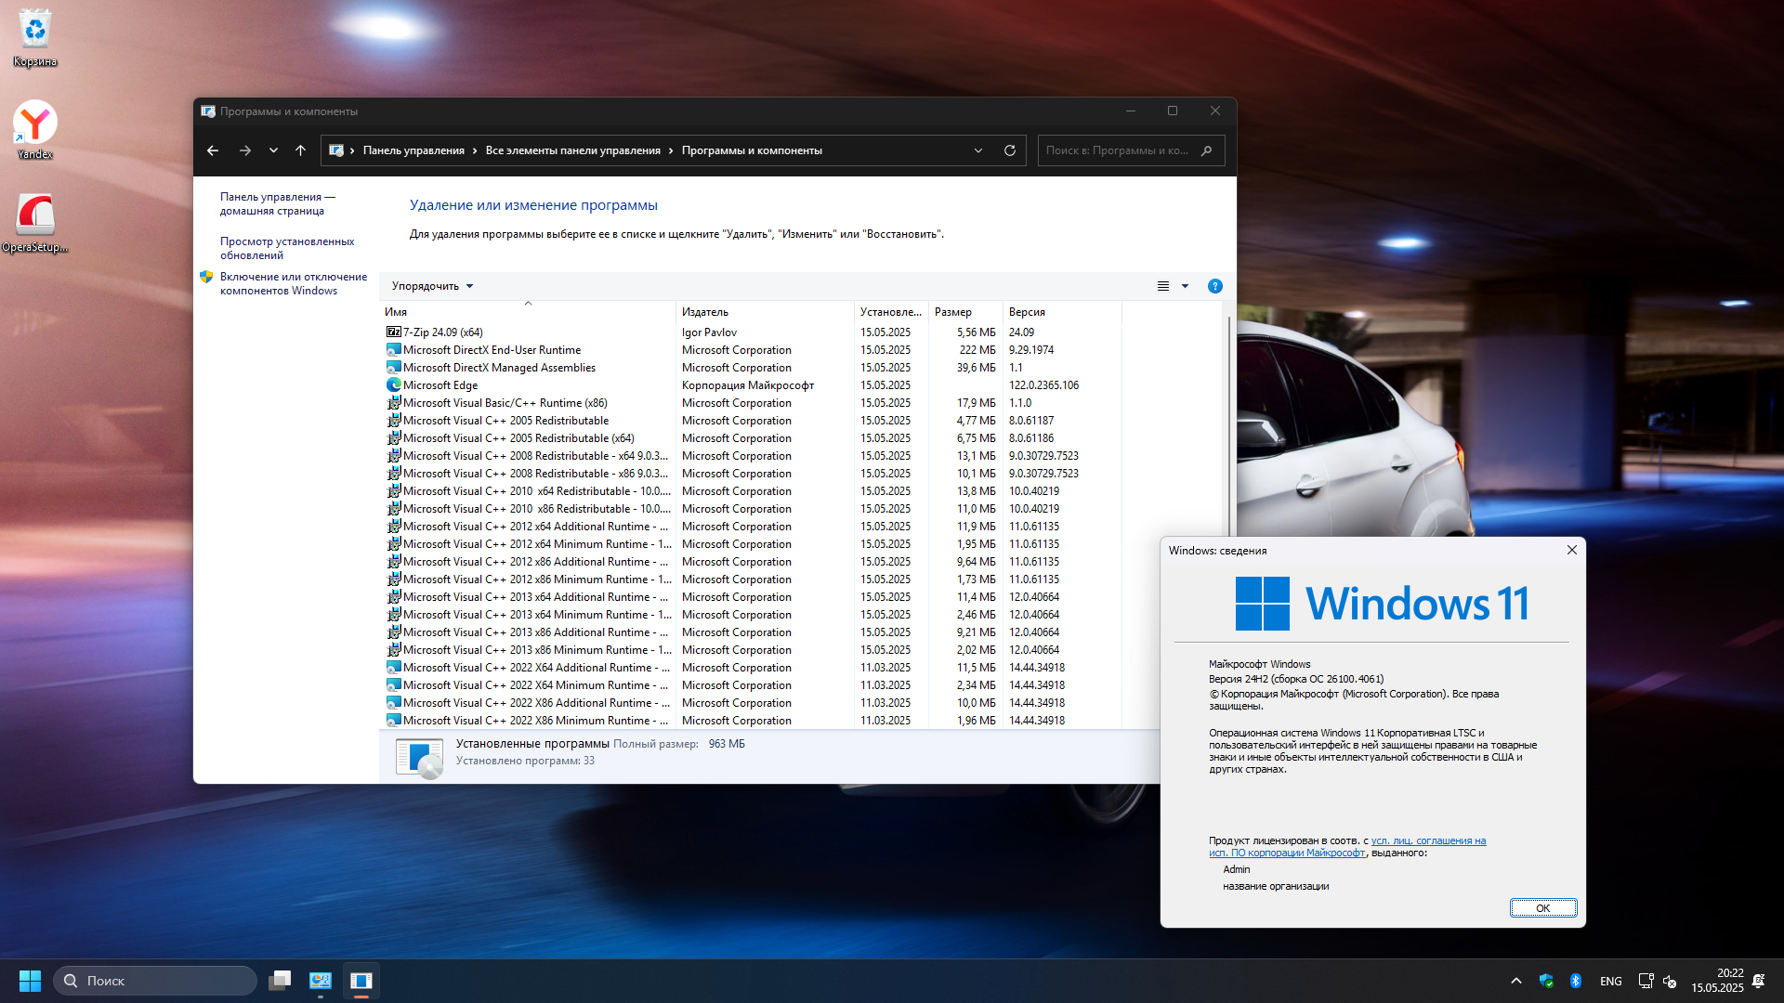Select Microsoft DirectX End-User Runtime icon

393,350
